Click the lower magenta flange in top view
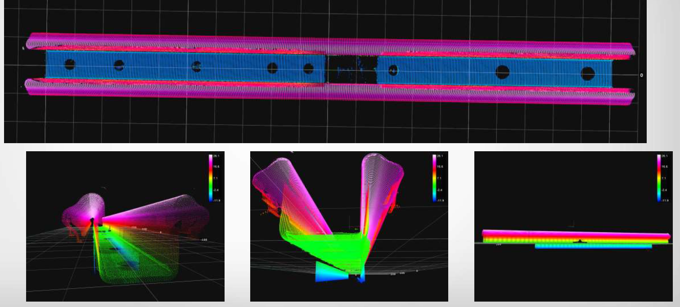The width and height of the screenshot is (680, 307). (324, 92)
